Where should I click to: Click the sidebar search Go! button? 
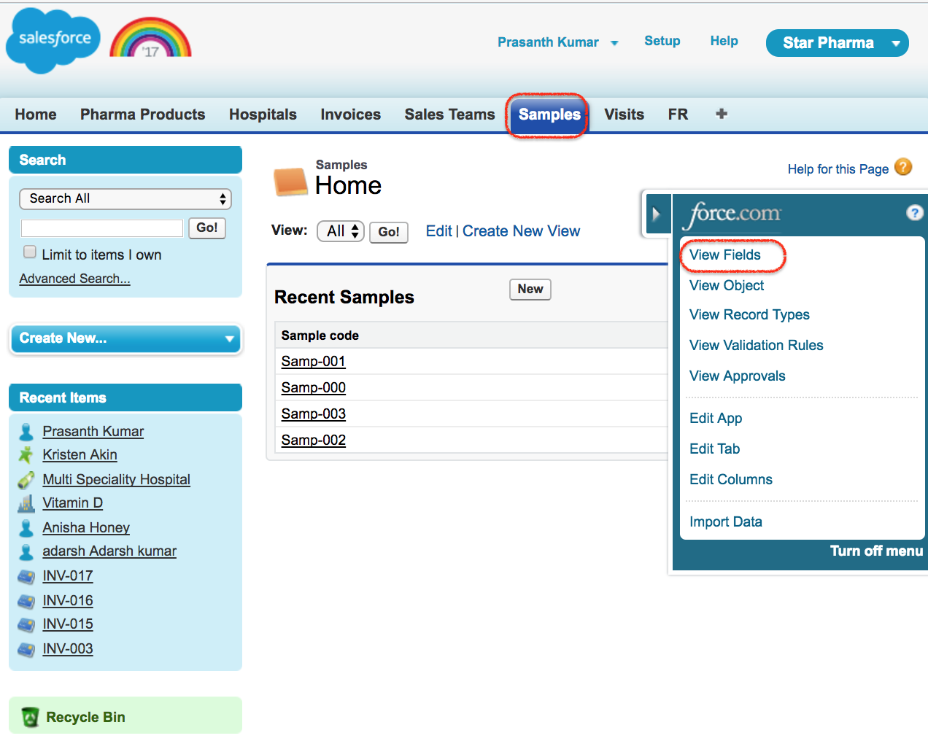(x=207, y=228)
